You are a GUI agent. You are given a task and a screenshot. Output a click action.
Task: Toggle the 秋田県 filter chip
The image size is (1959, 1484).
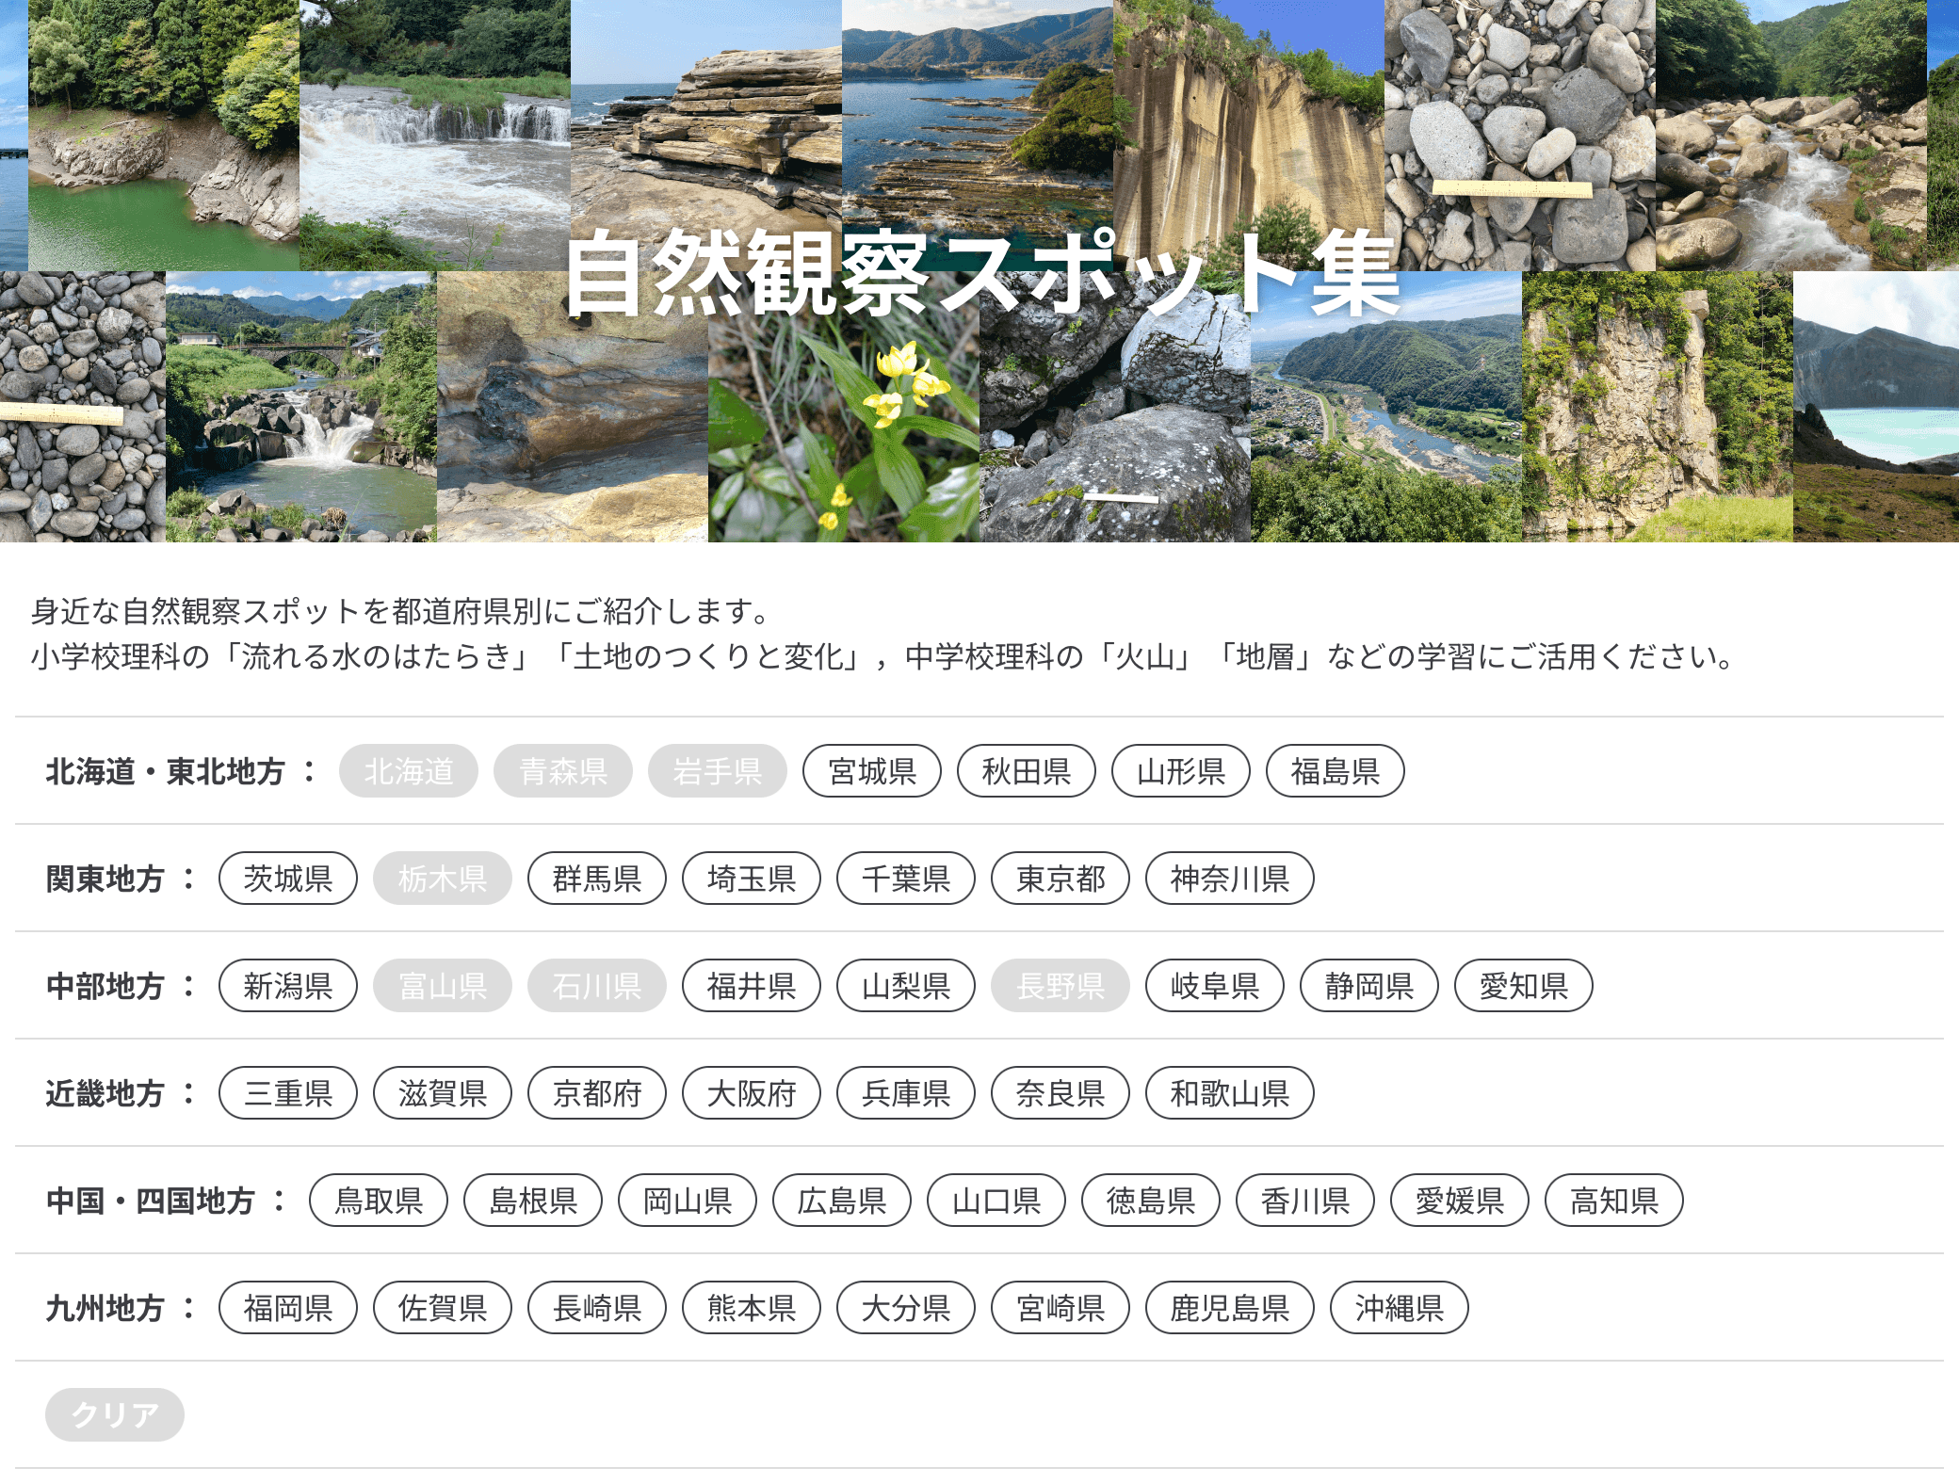(x=1026, y=771)
